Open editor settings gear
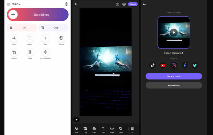 124,4
